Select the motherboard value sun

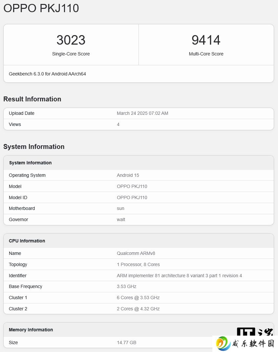click(x=120, y=209)
